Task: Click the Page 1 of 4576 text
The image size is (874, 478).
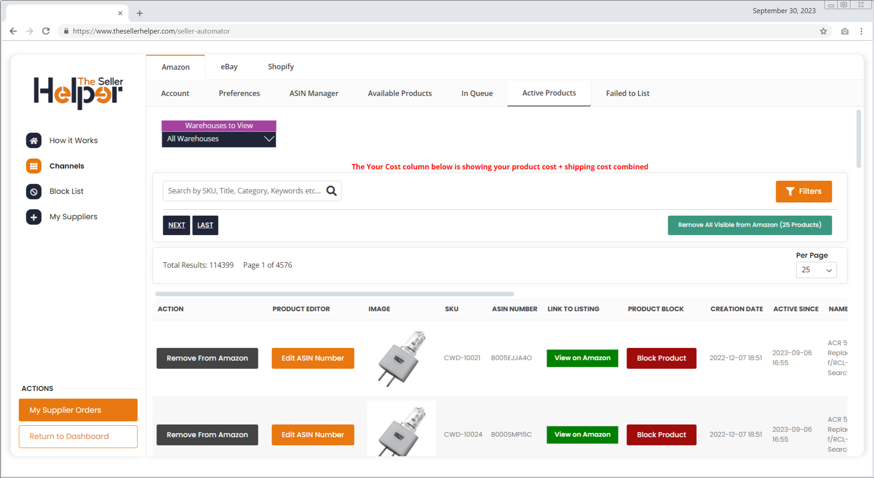Action: pyautogui.click(x=267, y=265)
